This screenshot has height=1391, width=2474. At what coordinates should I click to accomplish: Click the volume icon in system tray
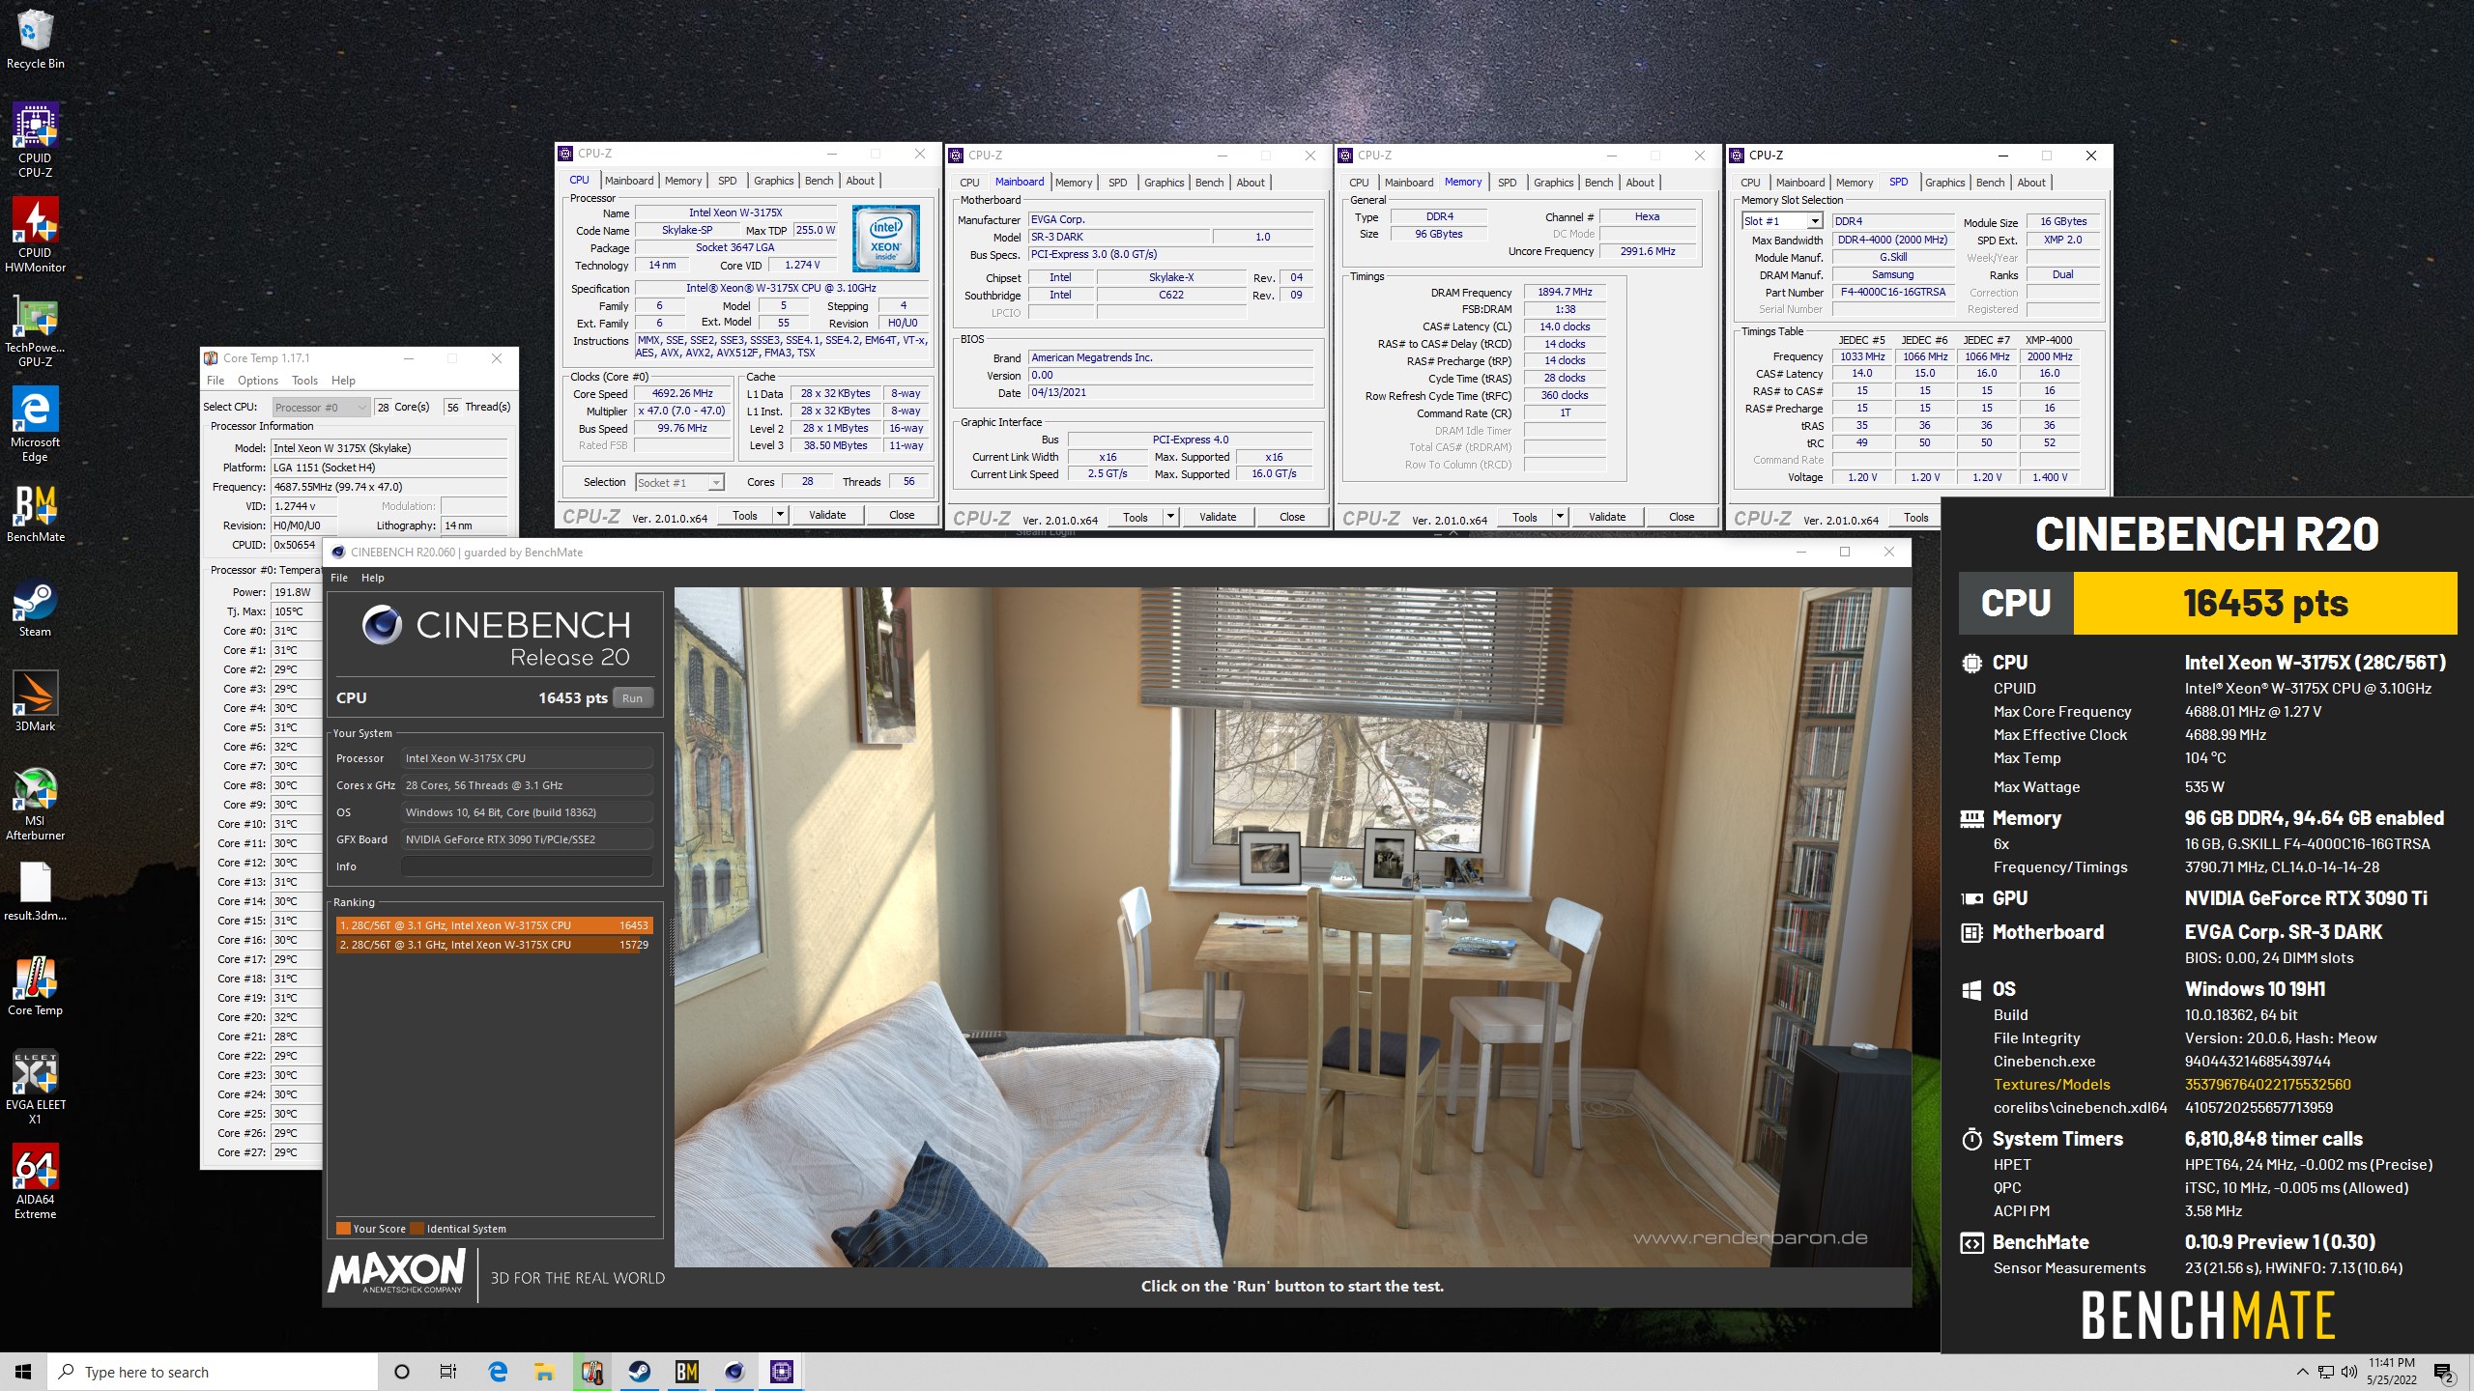pos(2349,1372)
